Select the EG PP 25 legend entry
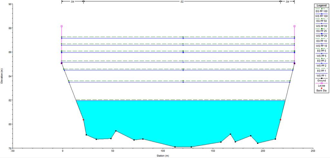330x158 pixels. pyautogui.click(x=321, y=31)
